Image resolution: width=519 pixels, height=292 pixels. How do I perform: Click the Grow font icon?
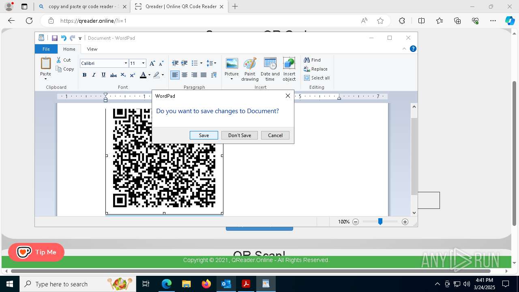click(x=152, y=63)
